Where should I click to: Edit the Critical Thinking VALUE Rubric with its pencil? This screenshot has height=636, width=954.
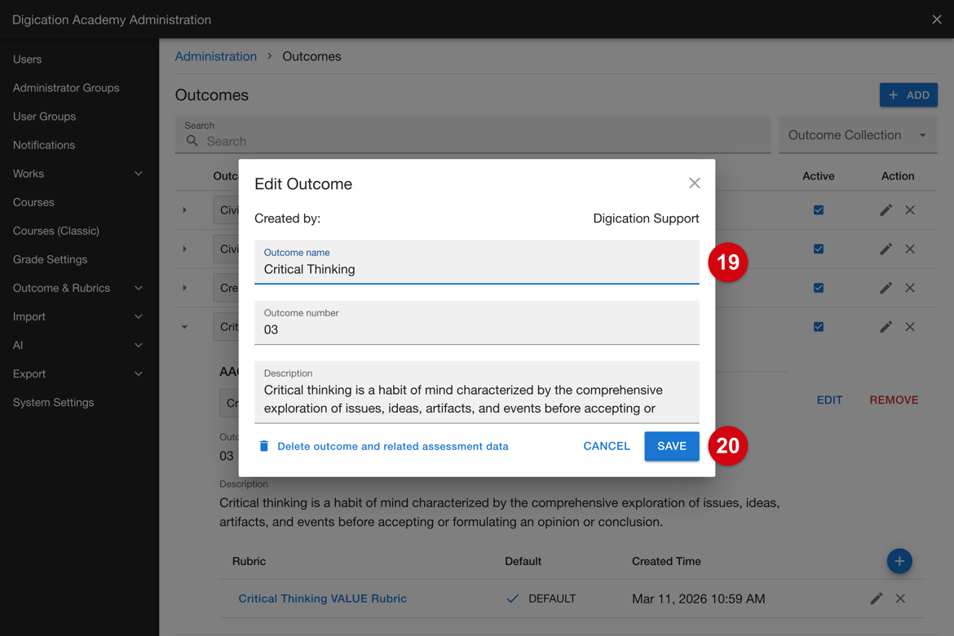click(x=876, y=598)
